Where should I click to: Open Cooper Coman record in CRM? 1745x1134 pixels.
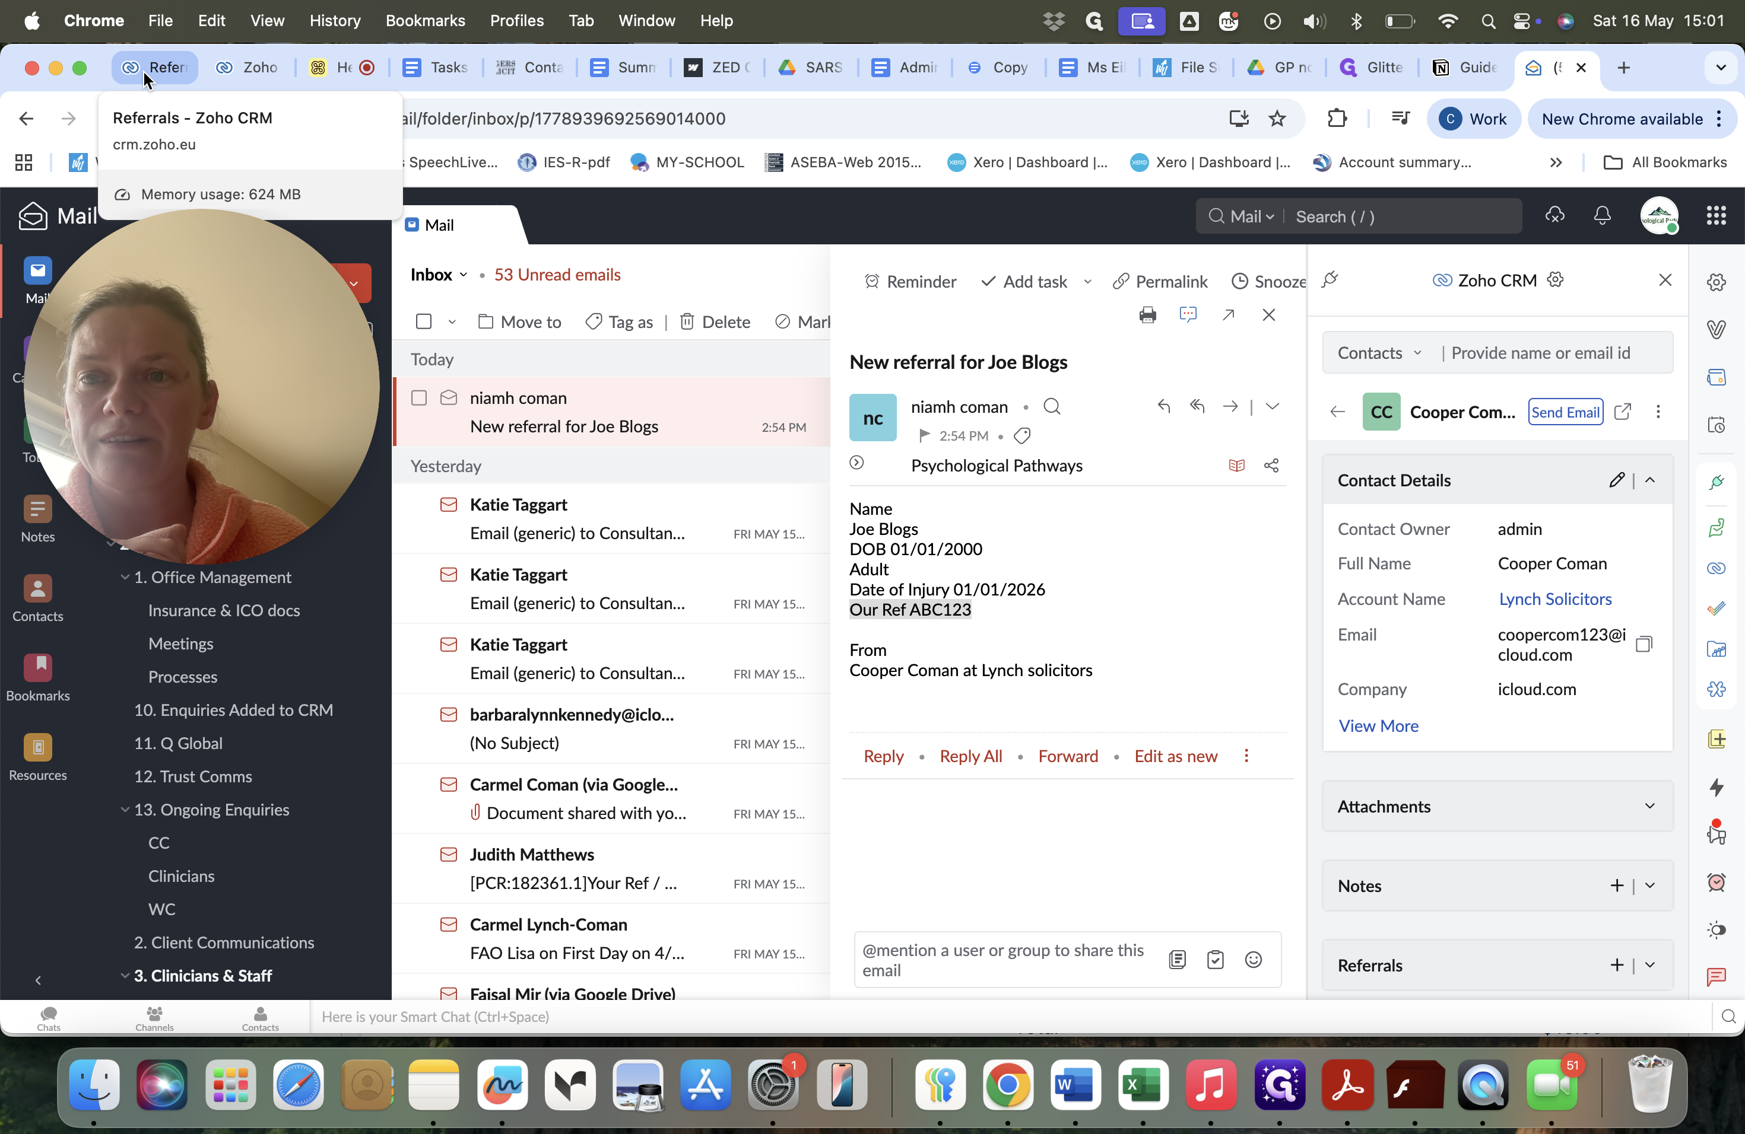(1623, 412)
